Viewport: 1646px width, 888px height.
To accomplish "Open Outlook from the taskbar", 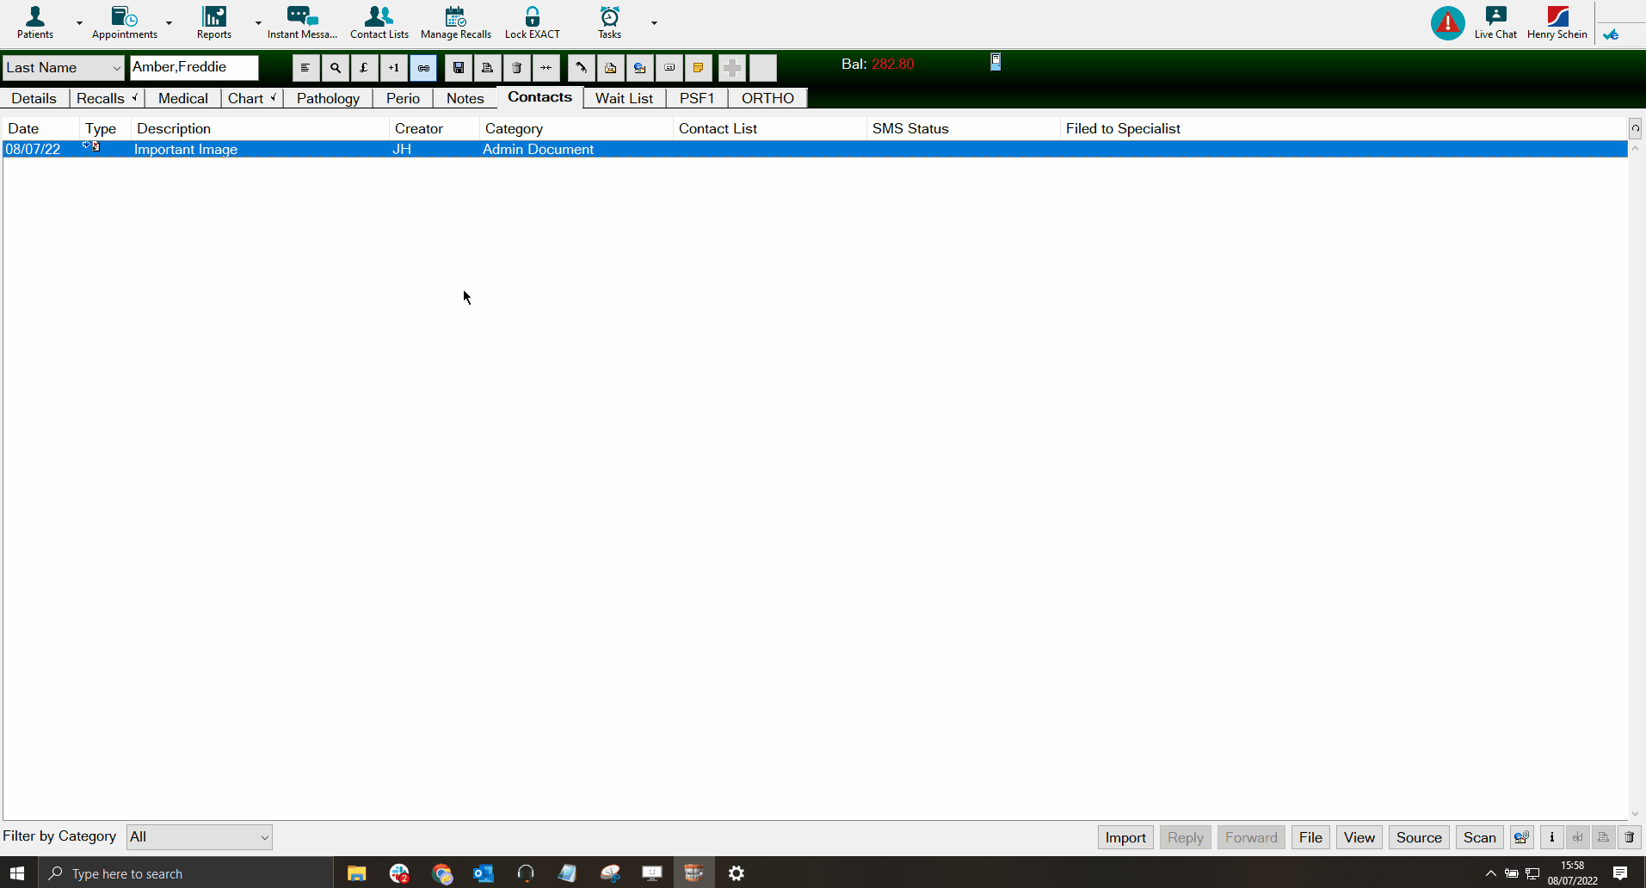I will tap(484, 873).
